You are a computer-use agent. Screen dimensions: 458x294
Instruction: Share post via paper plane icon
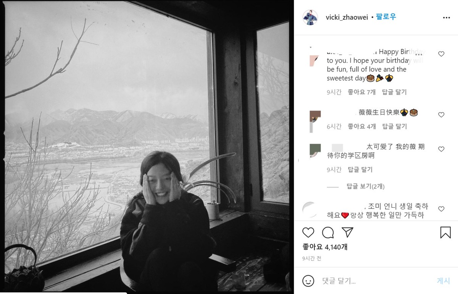coord(347,232)
